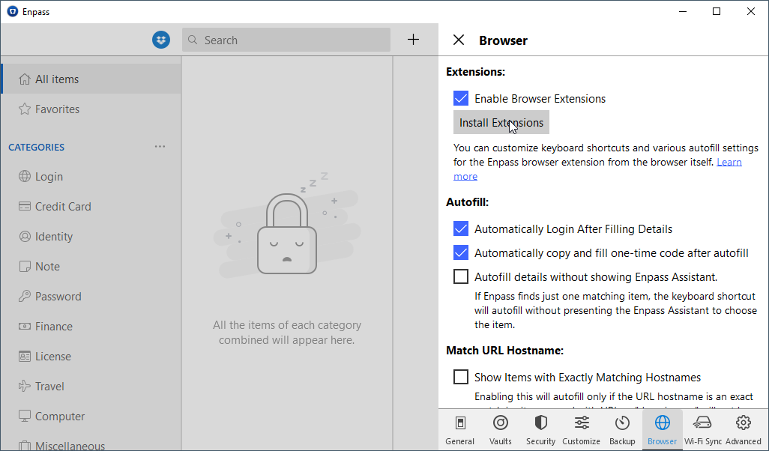Click the Install Extensions button
This screenshot has height=451, width=769.
point(501,123)
